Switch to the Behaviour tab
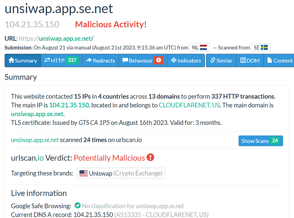This screenshot has height=218, width=294. [143, 60]
